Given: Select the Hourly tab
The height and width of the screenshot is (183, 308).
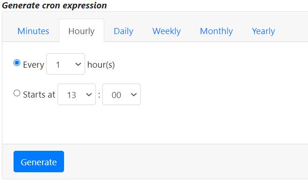Looking at the screenshot, I should [x=81, y=31].
